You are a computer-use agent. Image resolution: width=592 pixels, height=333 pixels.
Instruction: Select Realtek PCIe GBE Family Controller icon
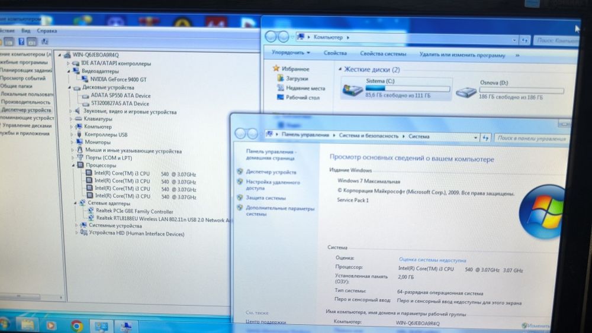click(x=91, y=211)
